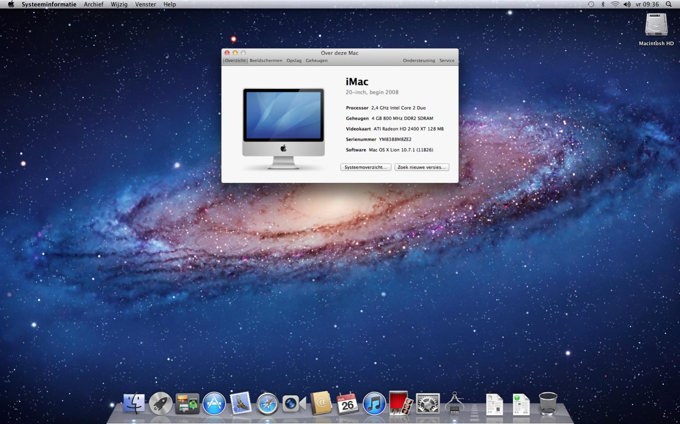Open Spotlight search magnifier

coord(669,4)
